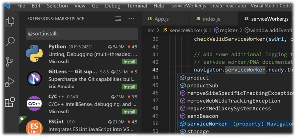Screen dimensions: 296x137
Task: Open the Explorer view in activity bar
Action: [x=10, y=22]
